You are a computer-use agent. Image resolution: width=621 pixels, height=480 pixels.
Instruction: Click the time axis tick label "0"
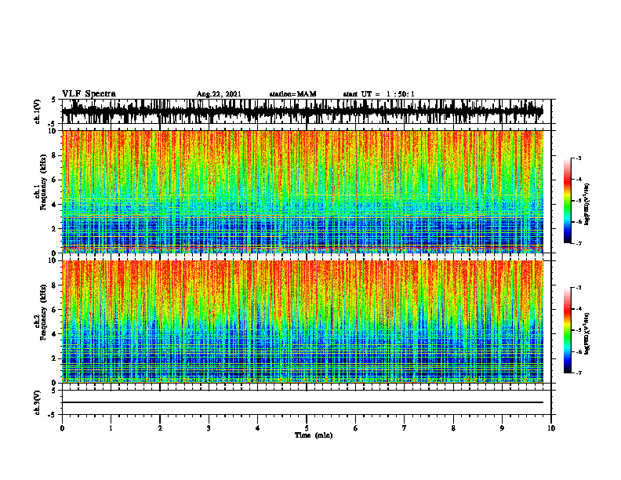click(62, 428)
